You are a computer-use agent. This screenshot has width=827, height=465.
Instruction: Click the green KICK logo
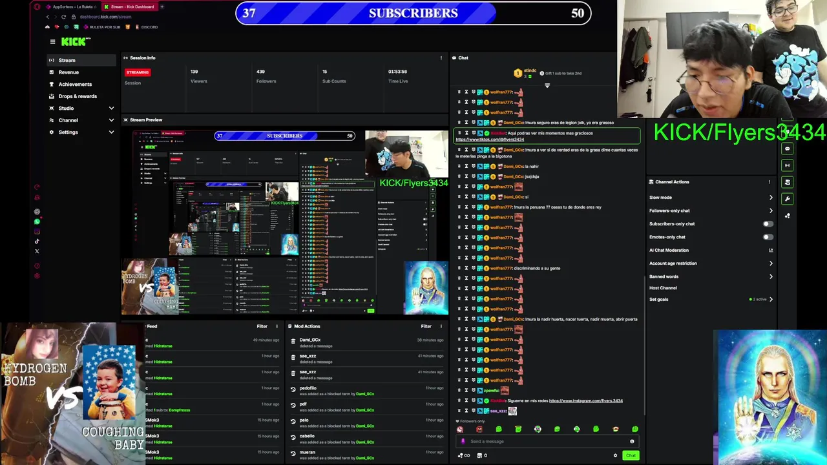point(76,42)
